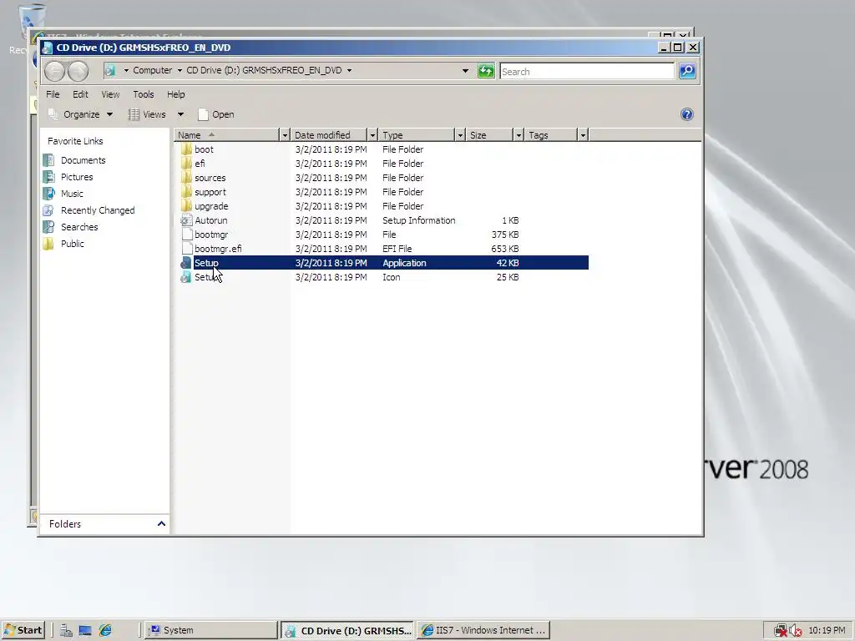Click the Searches icon in Favorite Links
Viewport: 855px width, 641px height.
[48, 227]
